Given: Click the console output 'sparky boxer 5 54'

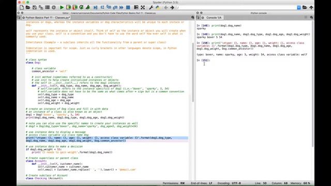Looking at the screenshot, I should (209, 37).
